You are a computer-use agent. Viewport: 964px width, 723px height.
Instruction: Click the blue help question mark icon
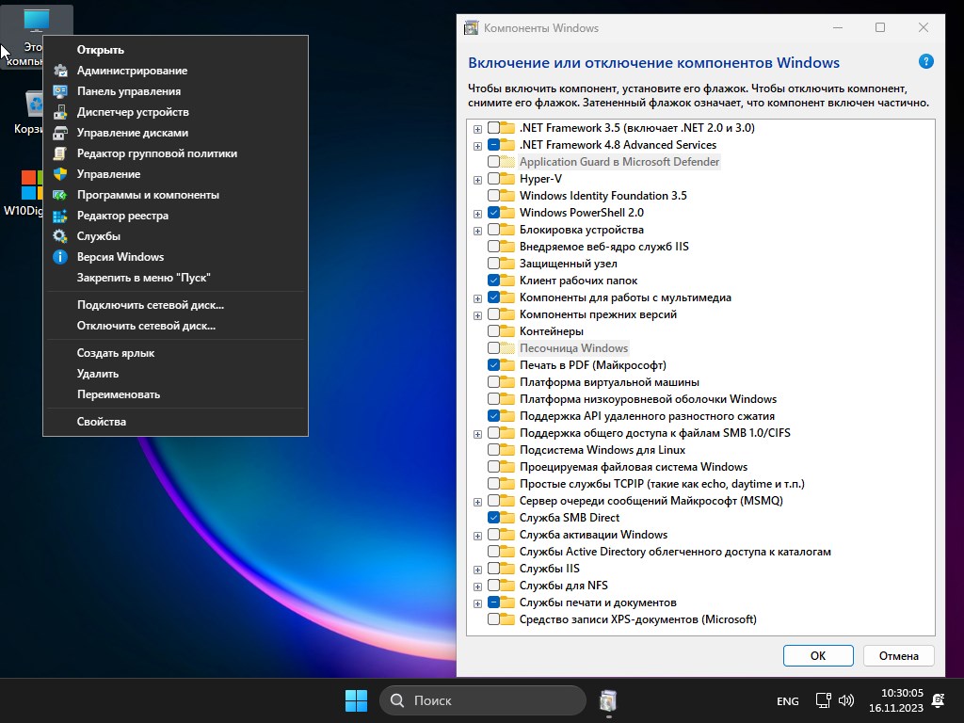925,62
